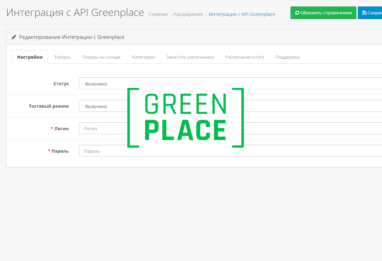Viewport: 382px width, 261px height.
Task: Open the Расширения breadcrumb link
Action: pos(188,14)
